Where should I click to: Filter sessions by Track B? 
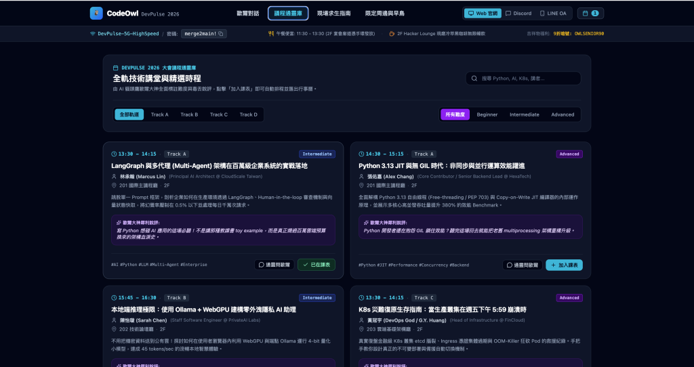tap(190, 114)
